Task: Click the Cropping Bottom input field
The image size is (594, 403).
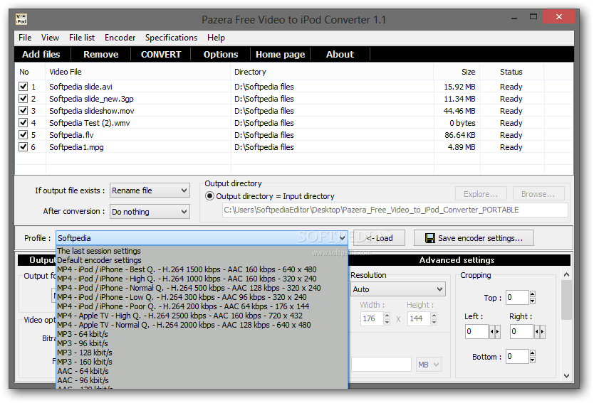Action: point(516,356)
